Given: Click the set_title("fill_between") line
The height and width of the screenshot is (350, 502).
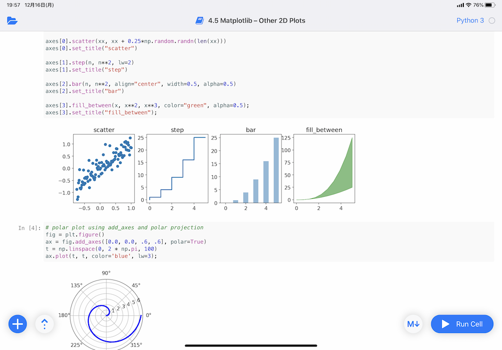Looking at the screenshot, I should click(x=101, y=113).
